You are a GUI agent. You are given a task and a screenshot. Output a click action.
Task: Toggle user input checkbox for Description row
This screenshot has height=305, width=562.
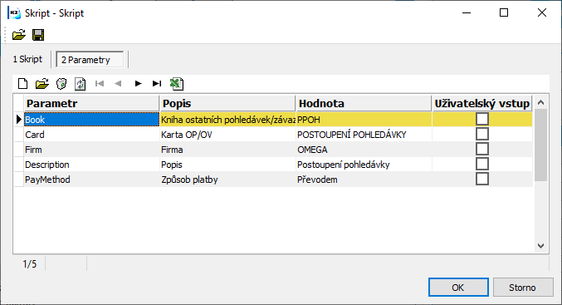tap(482, 165)
